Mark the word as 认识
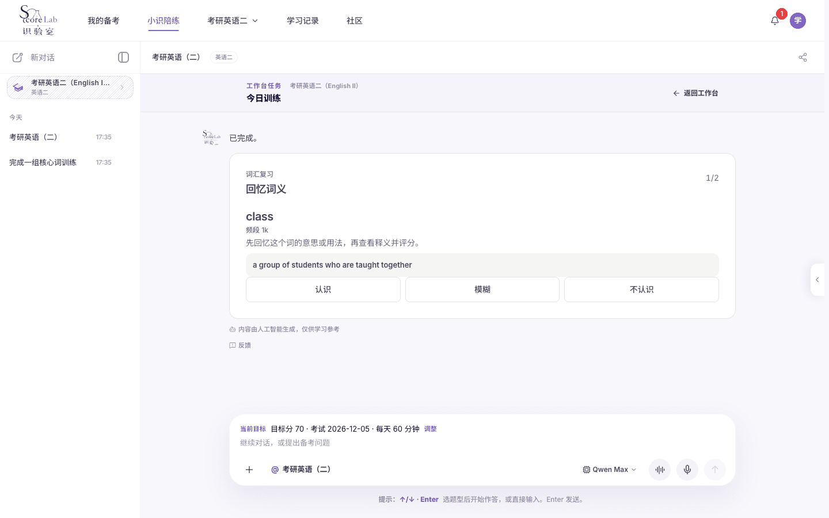Screen dimensions: 829x518 [323, 290]
